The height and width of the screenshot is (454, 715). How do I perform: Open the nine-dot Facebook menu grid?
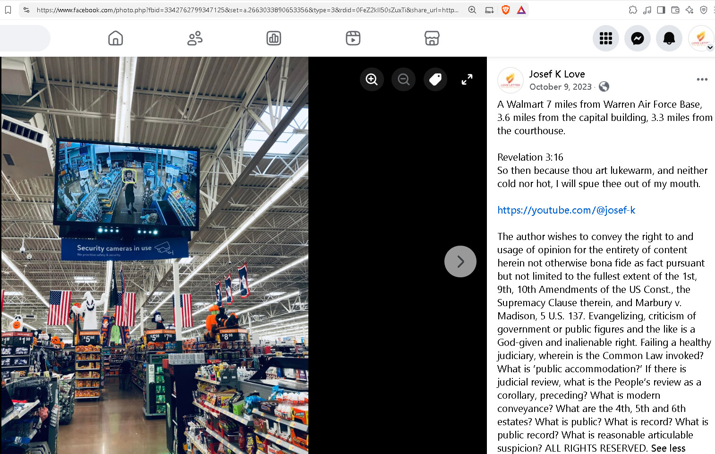606,38
